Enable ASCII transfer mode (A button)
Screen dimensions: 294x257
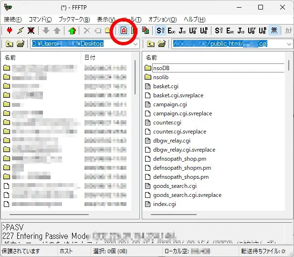124,31
